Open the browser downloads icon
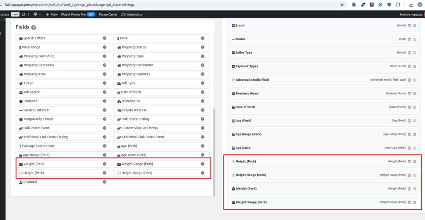 (x=411, y=5)
